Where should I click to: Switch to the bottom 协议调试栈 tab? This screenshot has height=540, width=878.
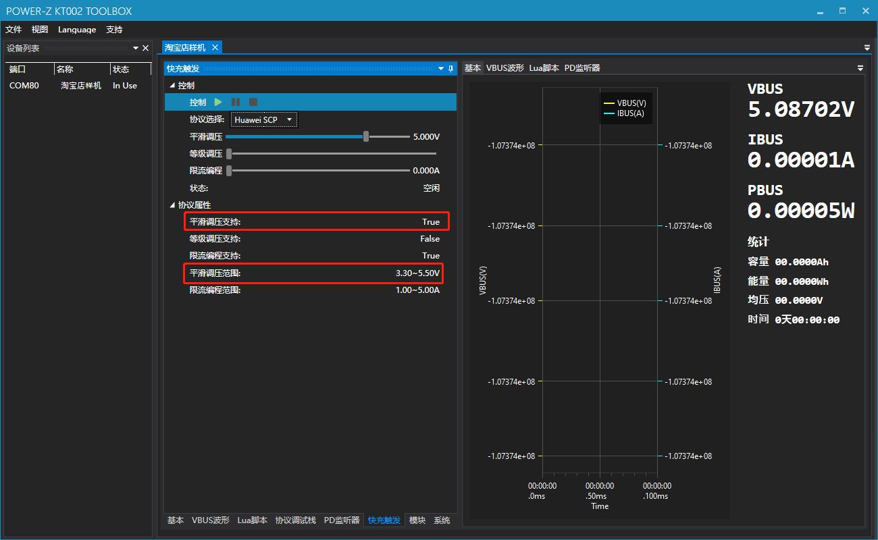pyautogui.click(x=295, y=520)
